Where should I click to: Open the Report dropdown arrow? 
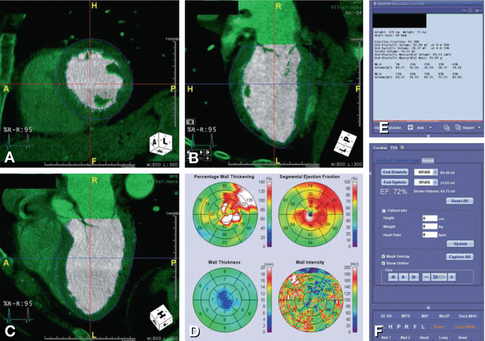(x=479, y=127)
